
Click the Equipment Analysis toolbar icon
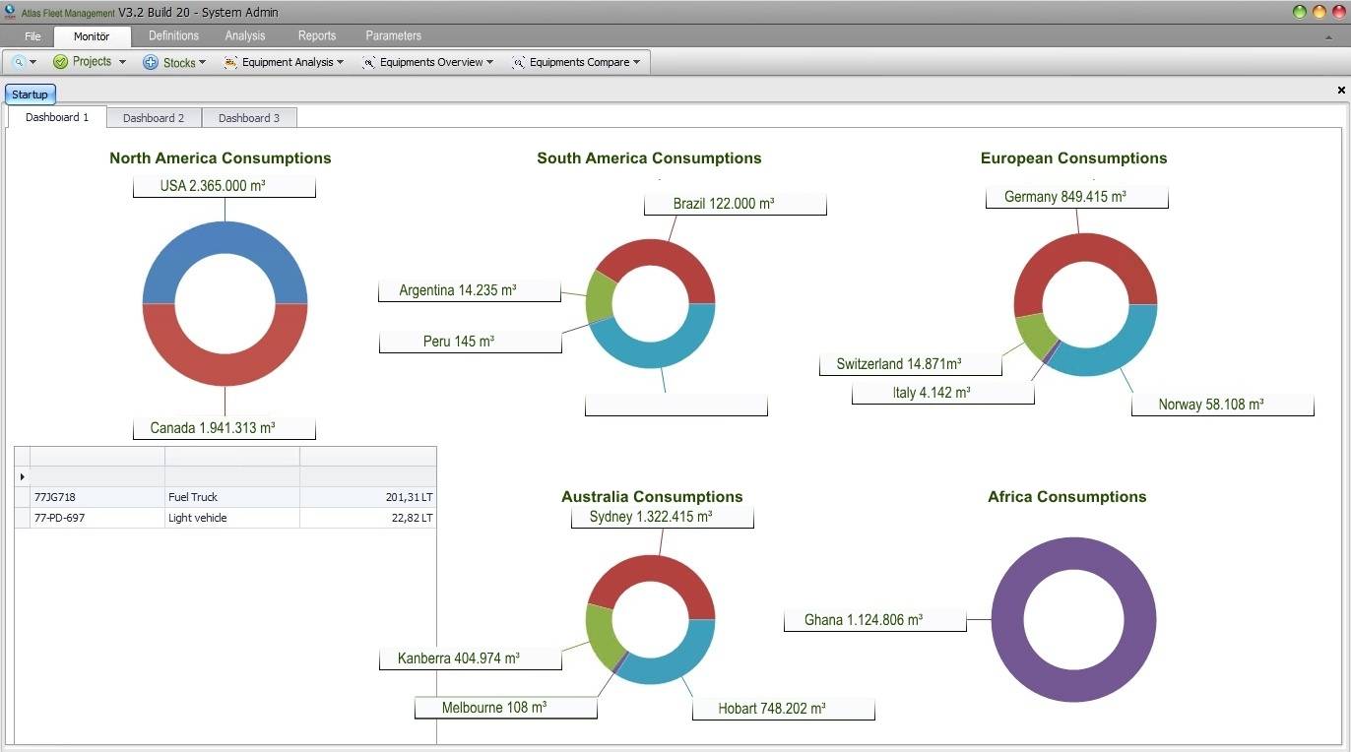(230, 62)
